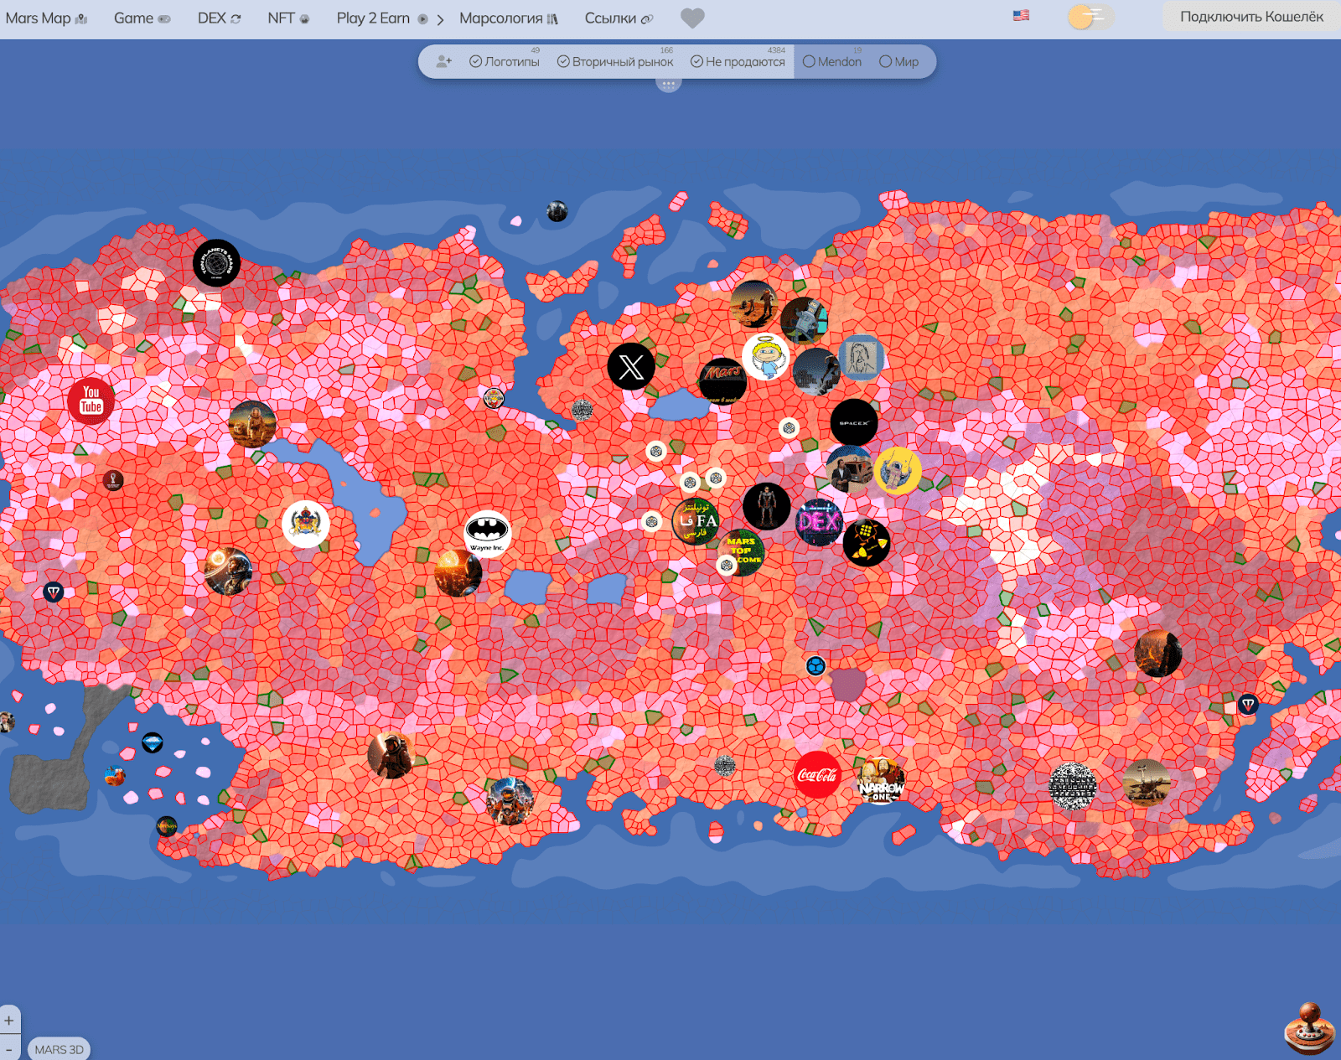Viewport: 1341px width, 1060px height.
Task: Open the SpaceX logo marker
Action: point(854,423)
